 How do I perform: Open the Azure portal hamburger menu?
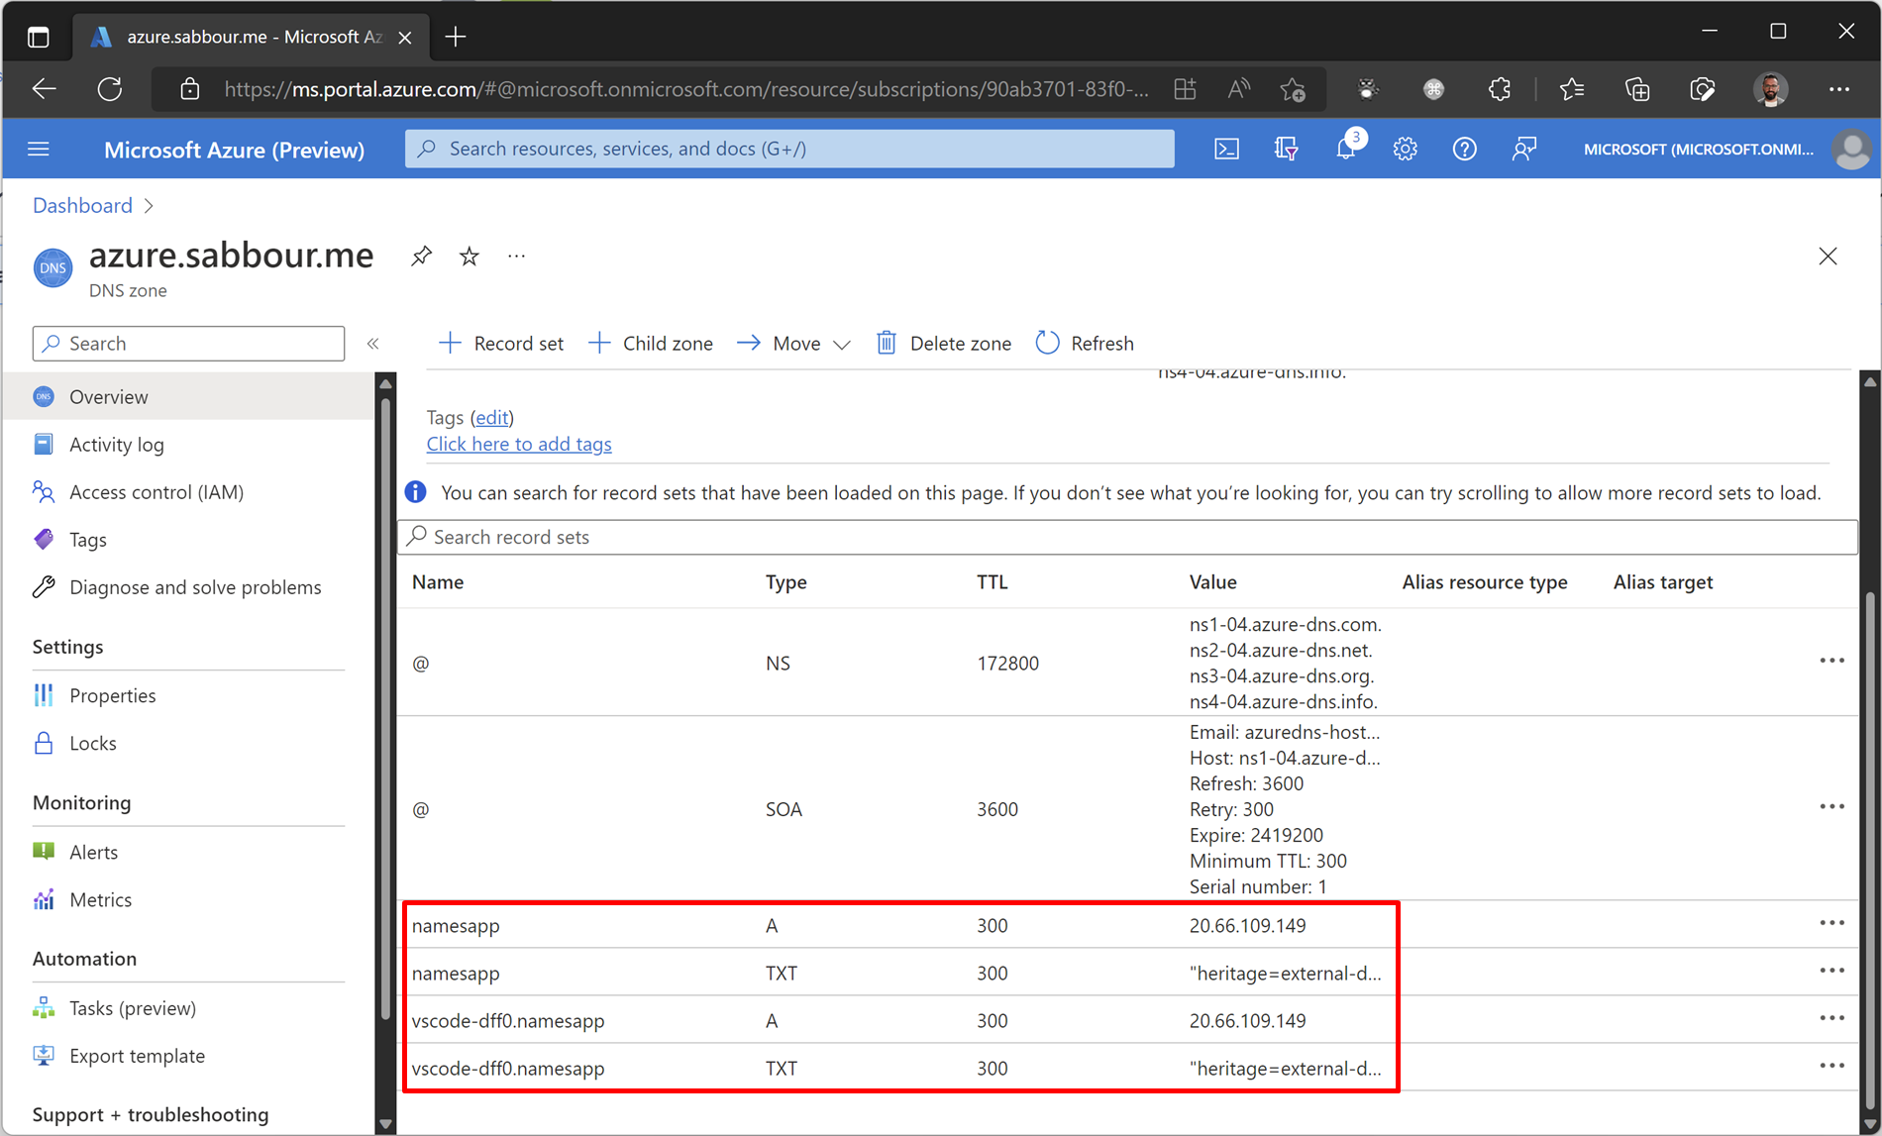39,149
